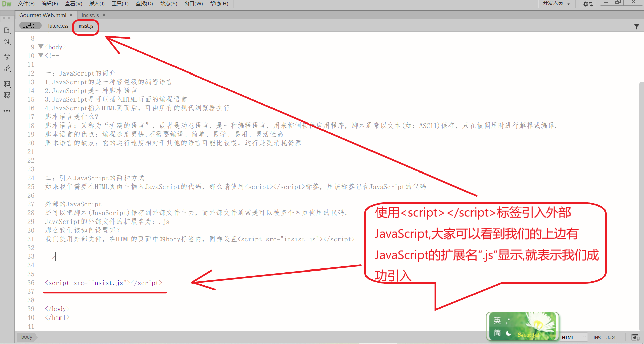Screen dimensions: 644x344
Task: Click the Dw application logo
Action: [x=7, y=4]
